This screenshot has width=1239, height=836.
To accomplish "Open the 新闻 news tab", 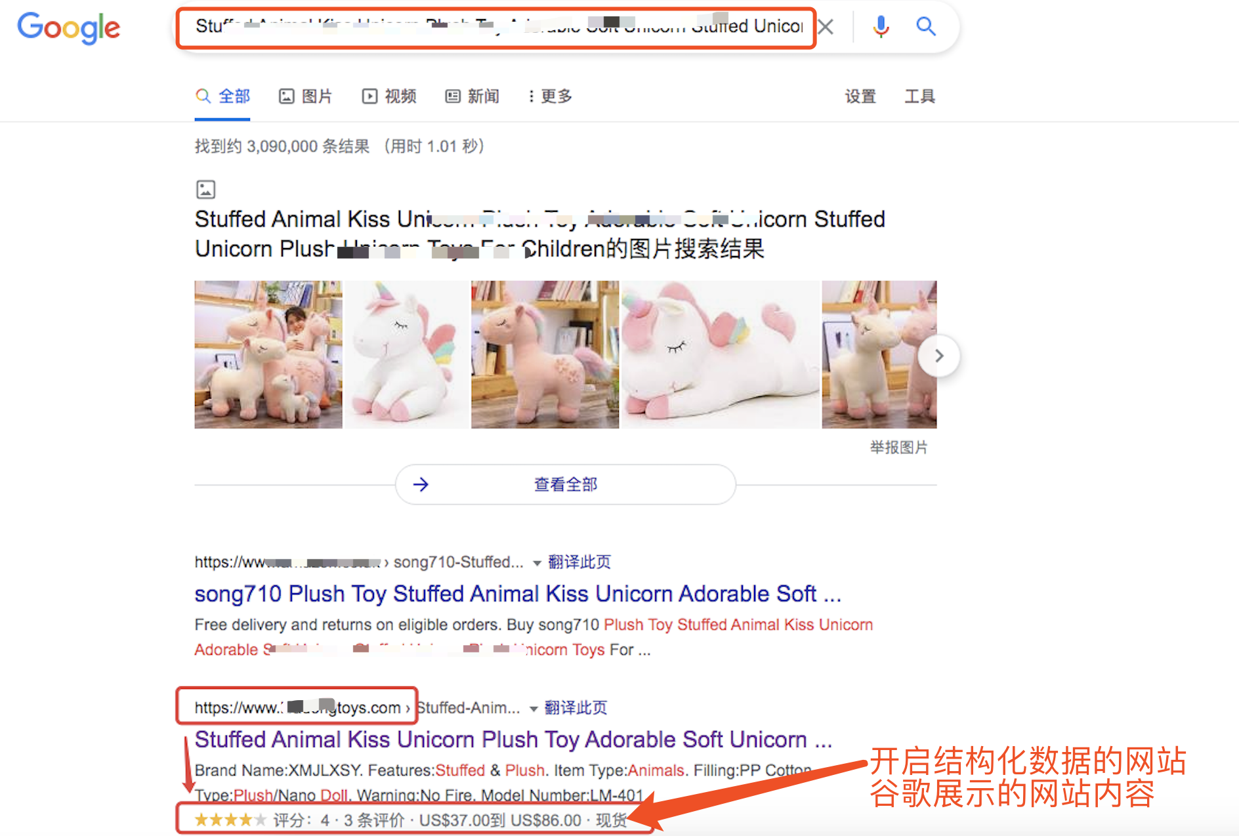I will point(472,96).
